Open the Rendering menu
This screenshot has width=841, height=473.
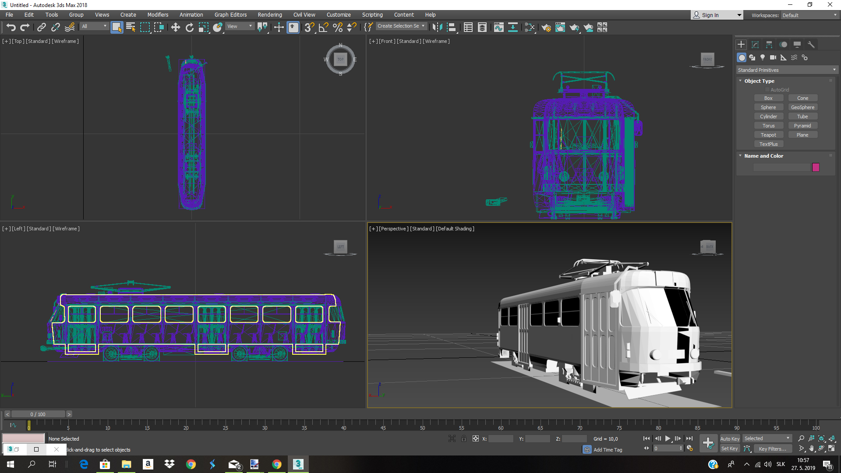point(269,15)
